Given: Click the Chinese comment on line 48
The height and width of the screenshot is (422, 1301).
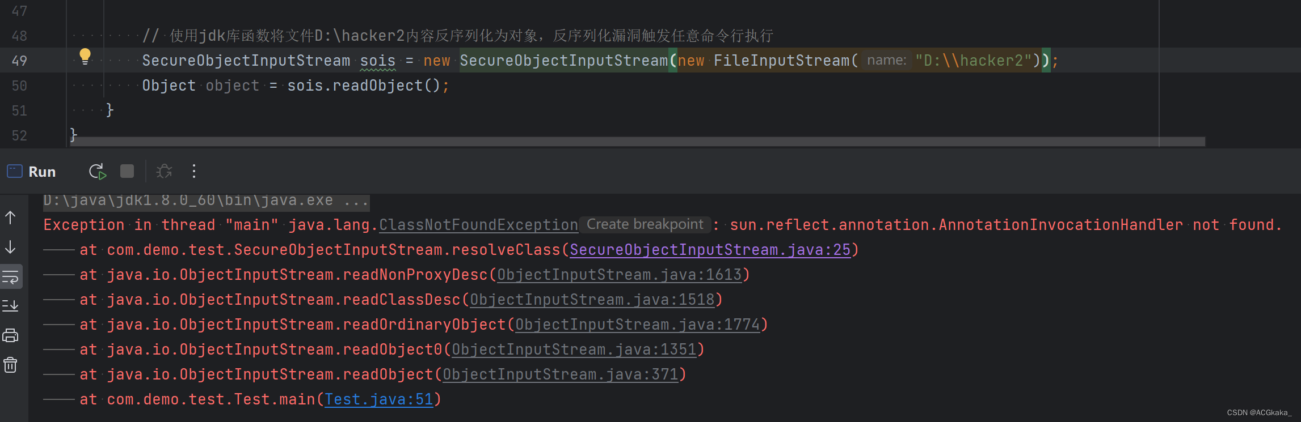Looking at the screenshot, I should coord(458,36).
